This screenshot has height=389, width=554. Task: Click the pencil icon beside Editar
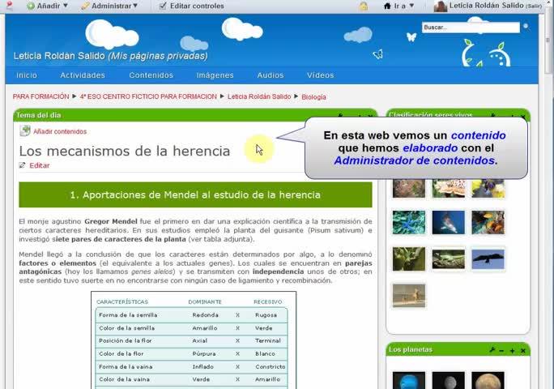coord(22,165)
